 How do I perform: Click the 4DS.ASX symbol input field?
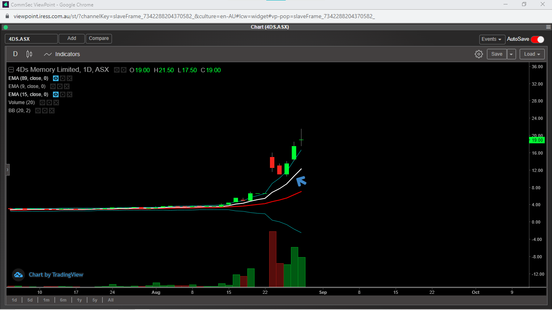31,39
